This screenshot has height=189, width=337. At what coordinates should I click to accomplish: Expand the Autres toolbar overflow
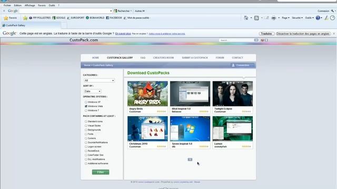140,11
